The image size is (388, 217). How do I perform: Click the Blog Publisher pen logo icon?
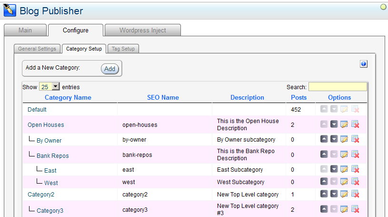pos(10,10)
